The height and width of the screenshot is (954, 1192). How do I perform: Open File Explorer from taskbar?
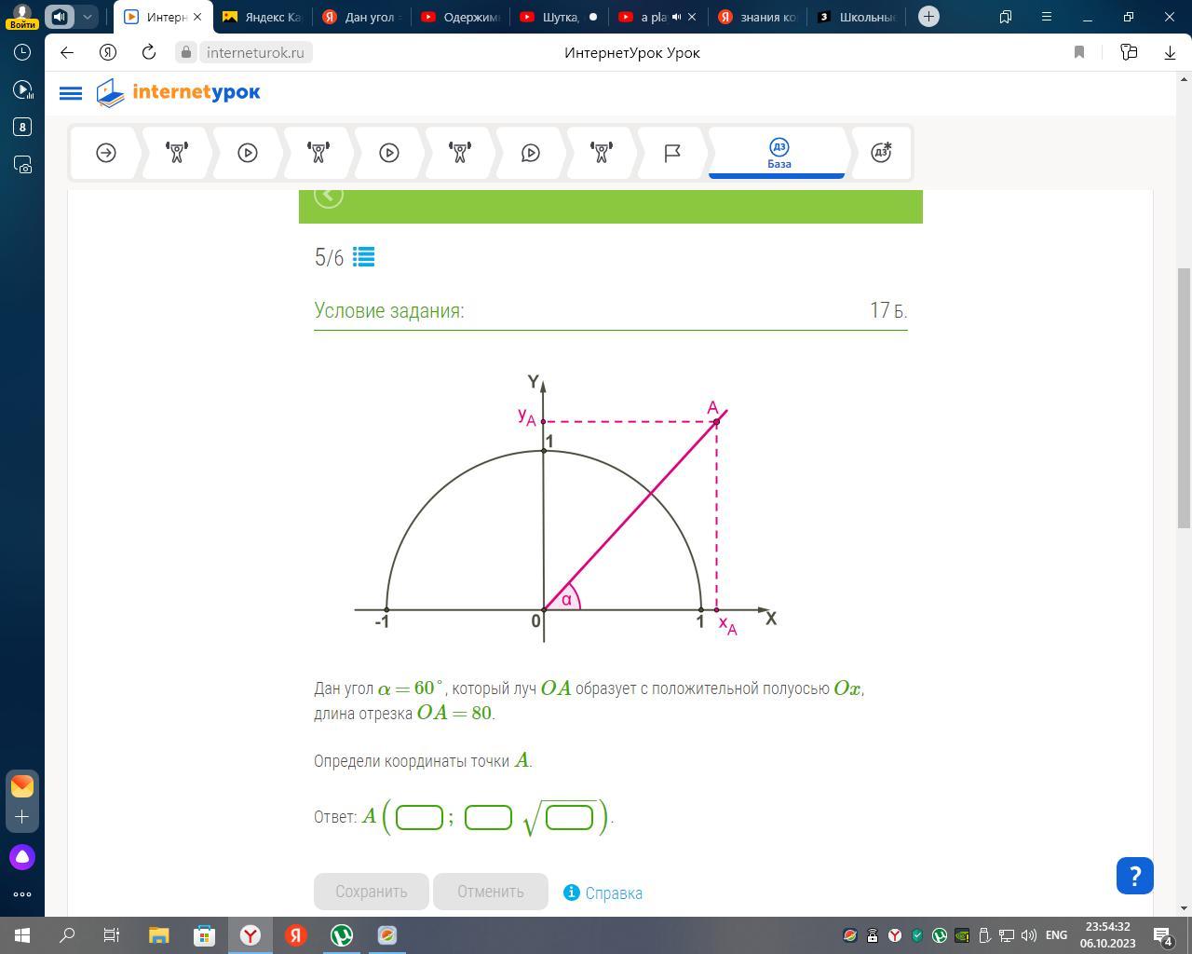[158, 935]
